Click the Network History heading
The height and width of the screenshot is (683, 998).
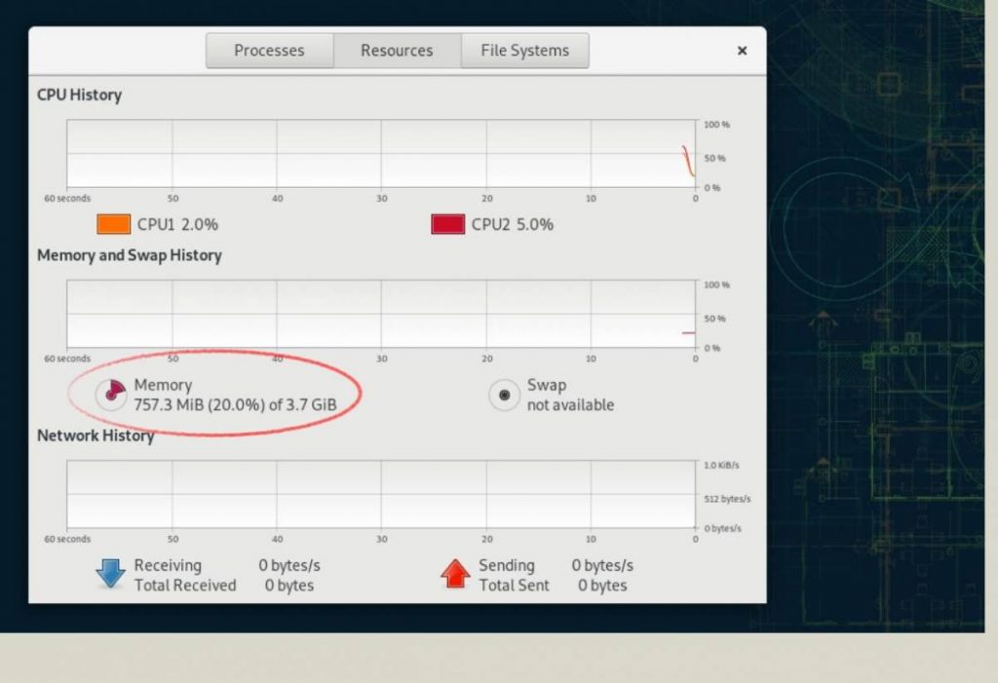pyautogui.click(x=96, y=436)
